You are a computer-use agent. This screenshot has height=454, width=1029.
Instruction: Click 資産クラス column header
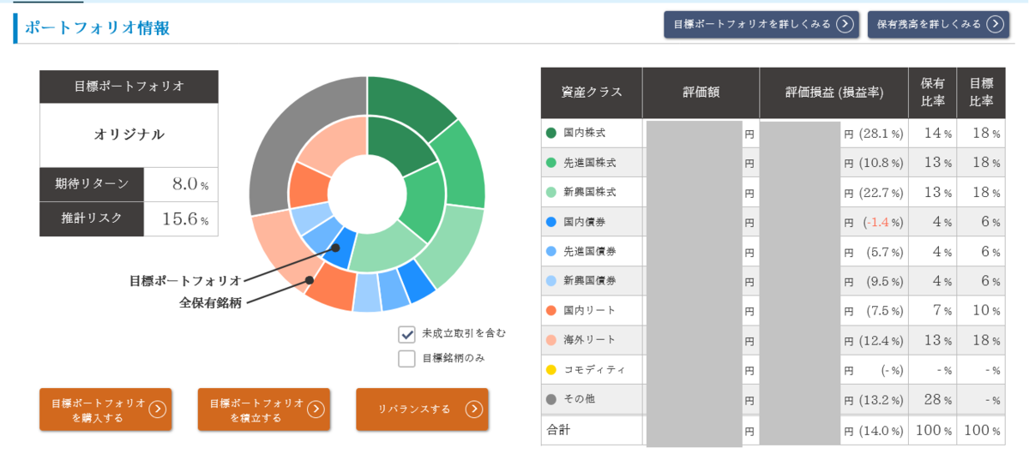592,93
